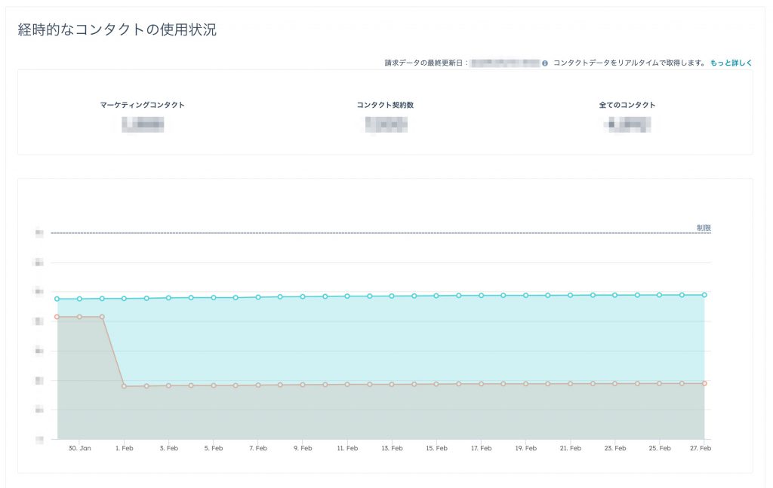Click the blurred value under 全てのコンタクト

627,124
